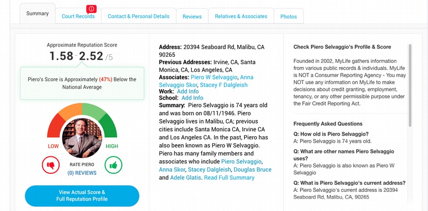The width and height of the screenshot is (428, 211).
Task: Click Piero's profile photo in the gauge
Action: click(82, 138)
